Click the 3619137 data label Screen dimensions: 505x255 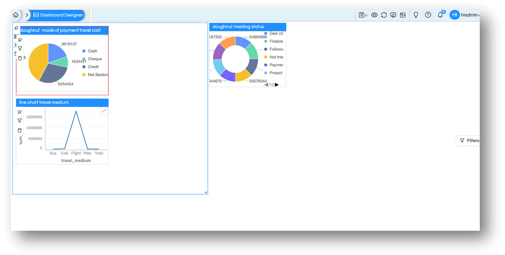(69, 44)
